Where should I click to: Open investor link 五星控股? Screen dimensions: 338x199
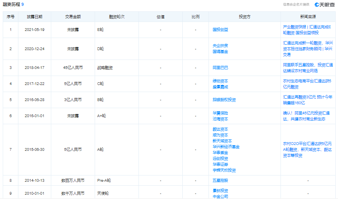pyautogui.click(x=220, y=181)
